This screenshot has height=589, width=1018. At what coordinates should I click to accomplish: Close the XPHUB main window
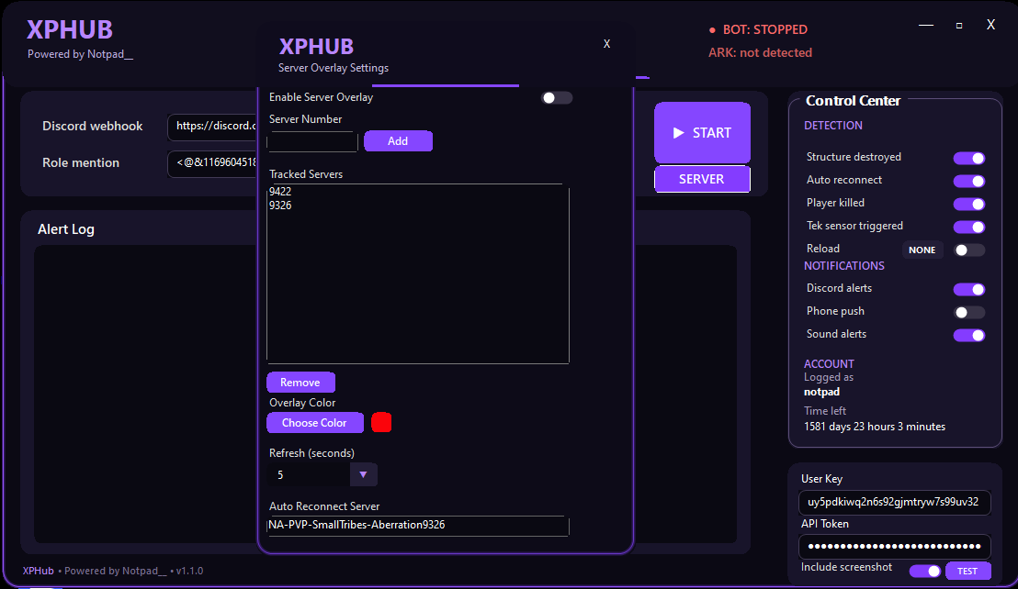point(990,25)
